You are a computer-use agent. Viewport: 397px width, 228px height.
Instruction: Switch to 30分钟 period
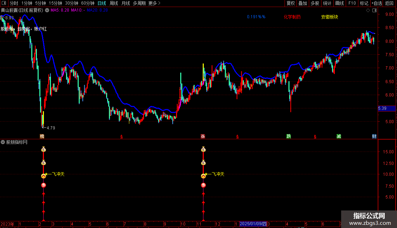point(72,3)
